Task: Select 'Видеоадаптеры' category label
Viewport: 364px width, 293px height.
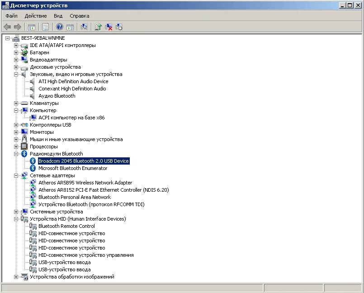Action: 48,60
